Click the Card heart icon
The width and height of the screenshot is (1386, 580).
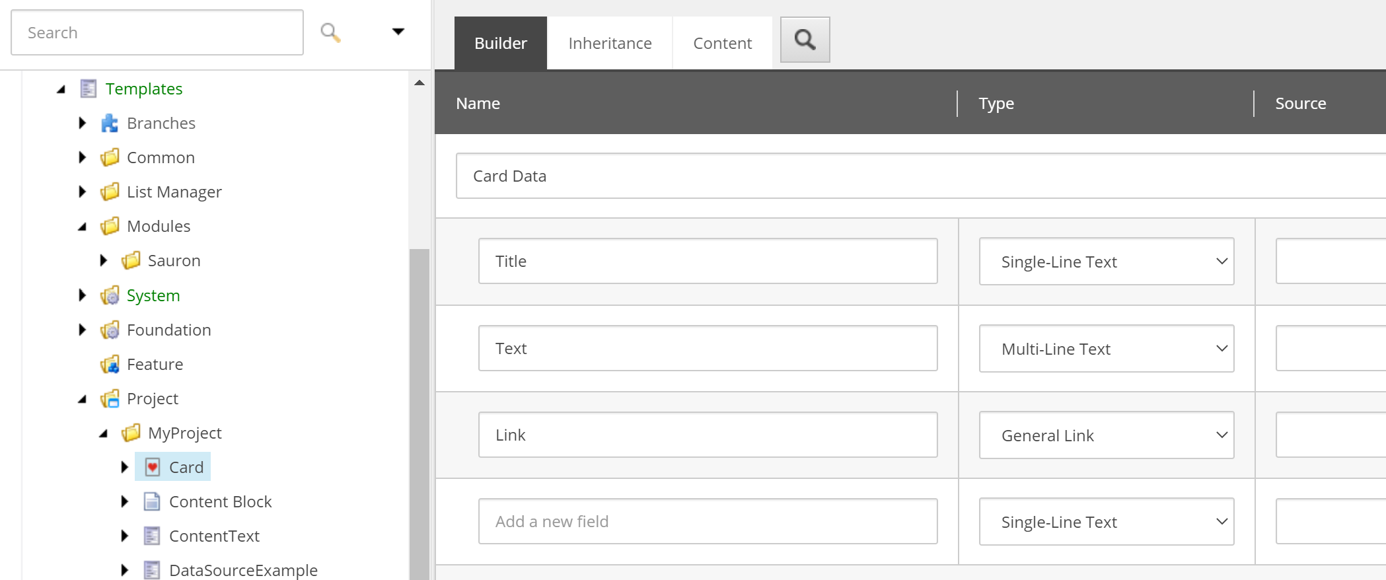coord(152,467)
